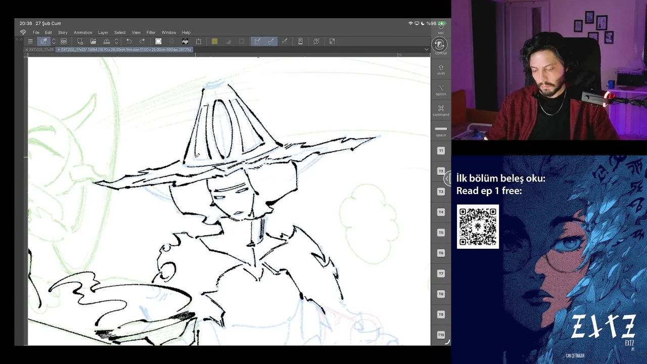Click the Do Not Disturb moon icon
This screenshot has width=647, height=364.
point(423,23)
